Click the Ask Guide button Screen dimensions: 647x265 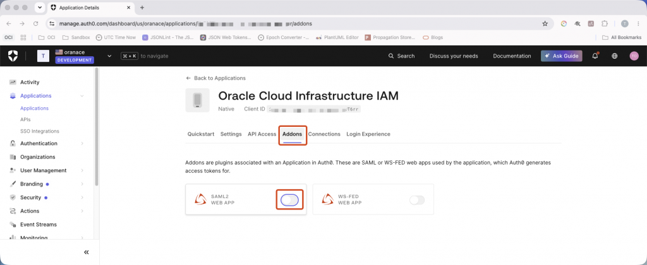(562, 56)
